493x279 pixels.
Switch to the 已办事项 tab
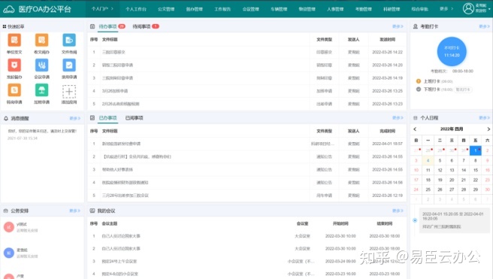pyautogui.click(x=108, y=118)
